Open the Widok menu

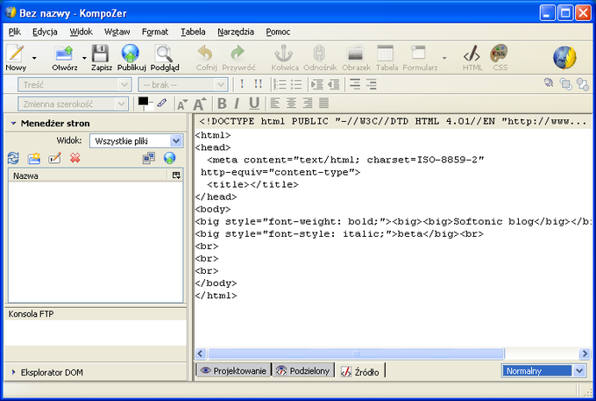coord(81,32)
